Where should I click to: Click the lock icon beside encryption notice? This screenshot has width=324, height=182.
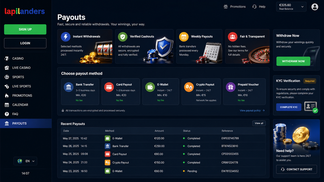63,111
